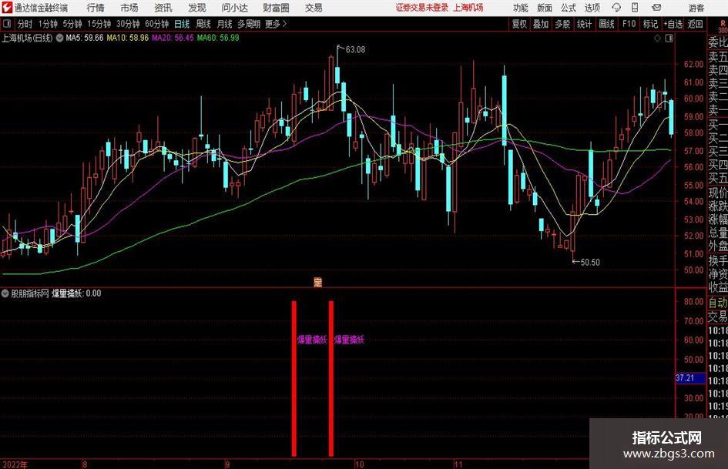Switch to the 30分钟 period tab

(128, 24)
